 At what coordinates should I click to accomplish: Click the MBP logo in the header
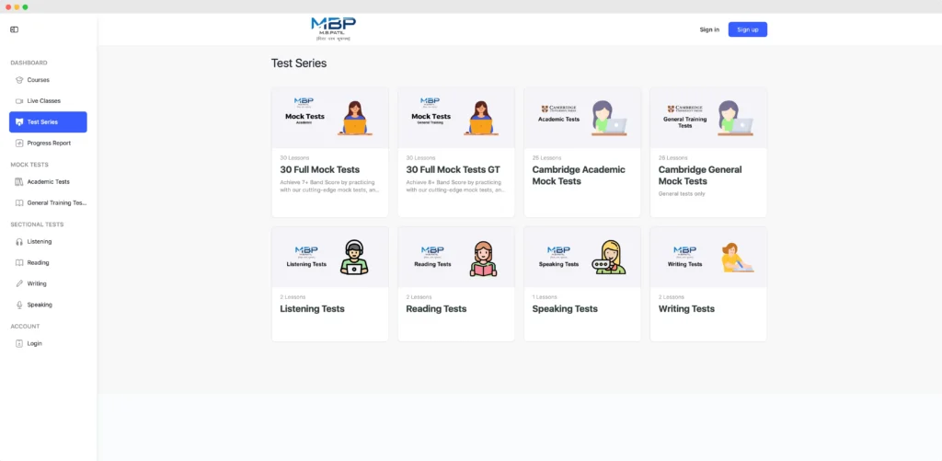click(x=332, y=29)
